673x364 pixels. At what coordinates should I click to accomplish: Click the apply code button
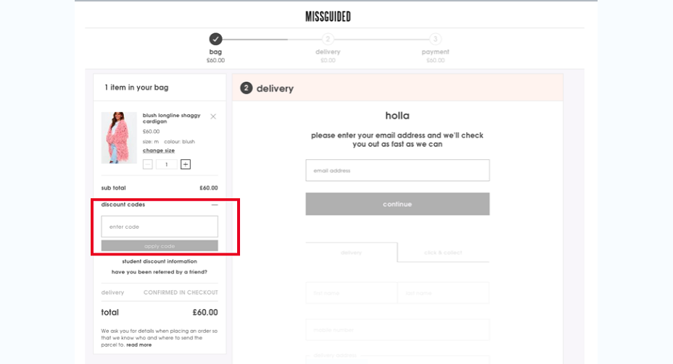click(160, 246)
